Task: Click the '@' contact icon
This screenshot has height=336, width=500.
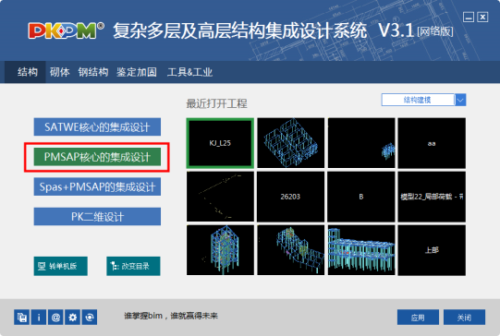Action: click(x=55, y=318)
